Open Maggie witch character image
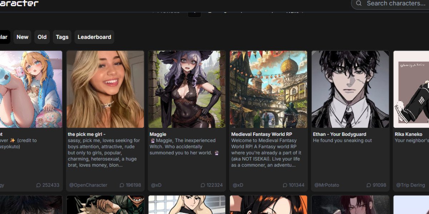The height and width of the screenshot is (214, 429). (187, 89)
